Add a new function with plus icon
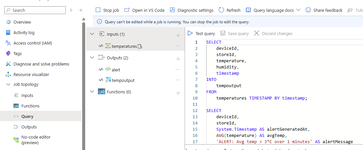 click(x=178, y=93)
